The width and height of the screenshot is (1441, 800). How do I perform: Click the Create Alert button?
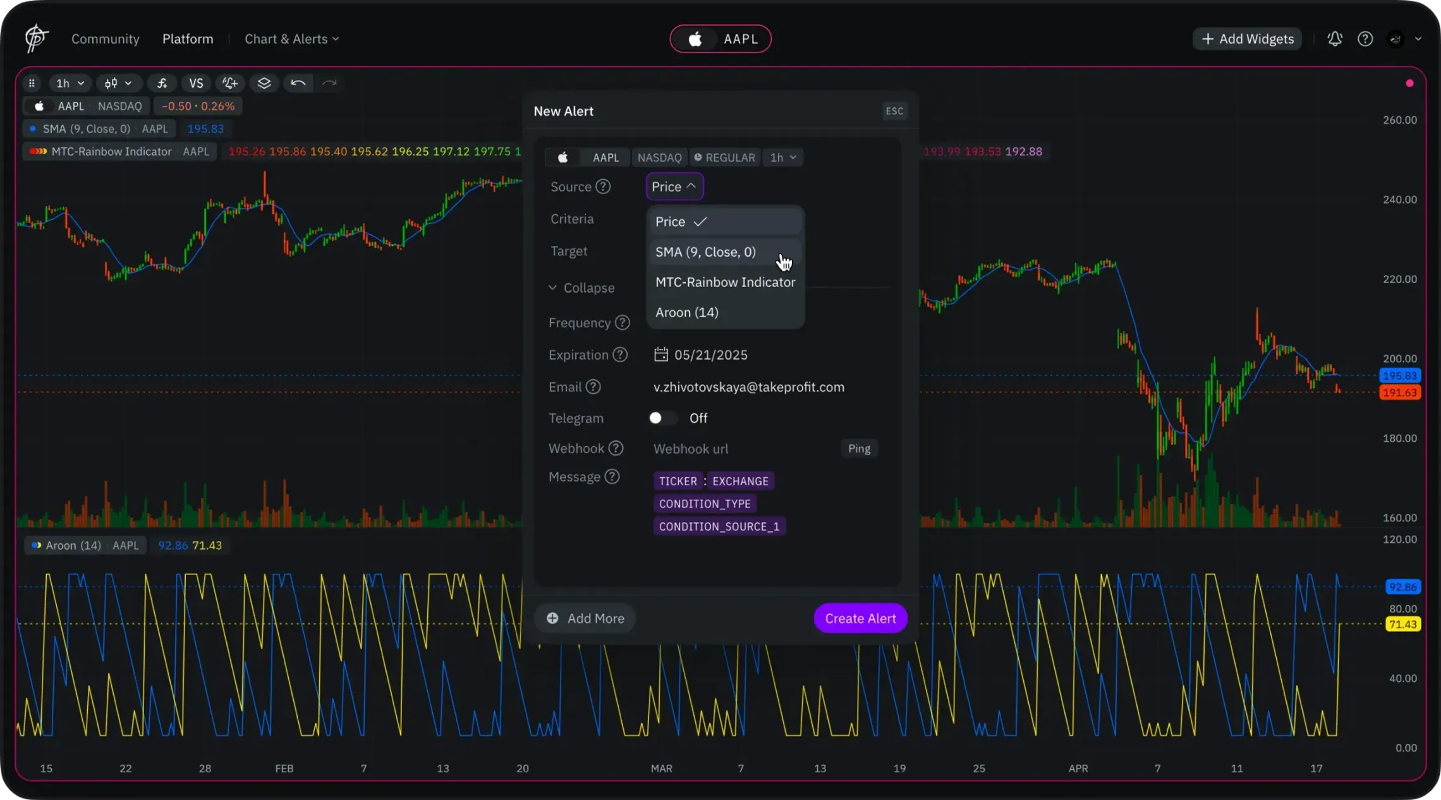[860, 618]
